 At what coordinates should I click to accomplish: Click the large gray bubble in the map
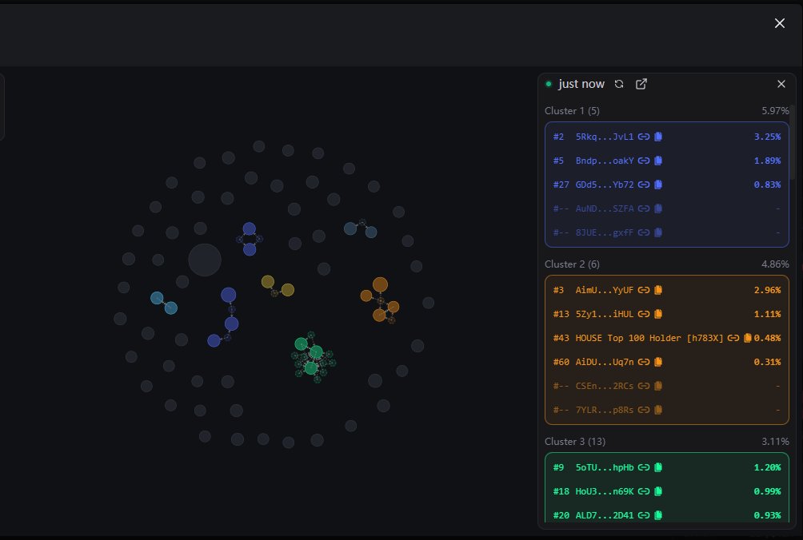(205, 260)
